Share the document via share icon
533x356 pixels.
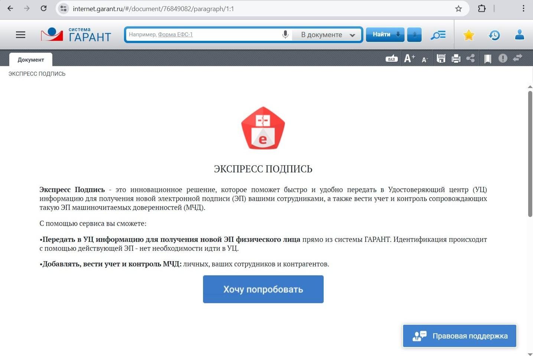coord(471,58)
